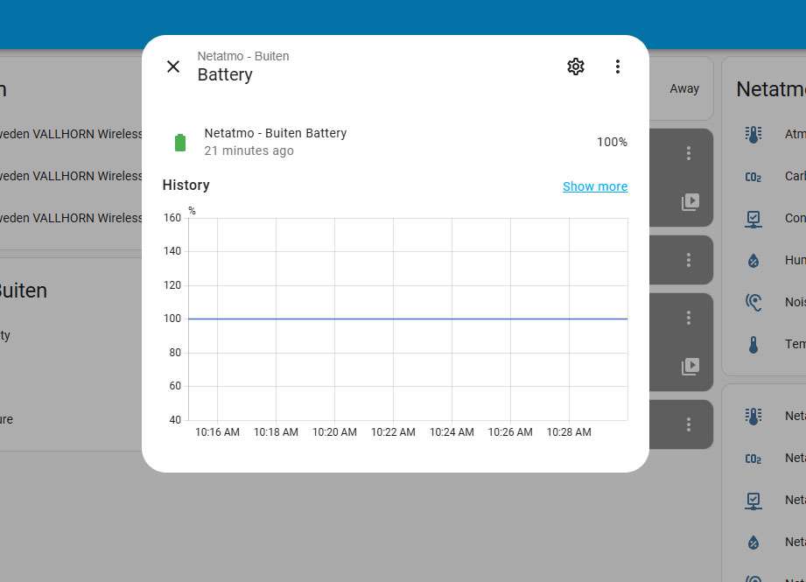
Task: Open entity settings via the gear icon
Action: click(575, 67)
